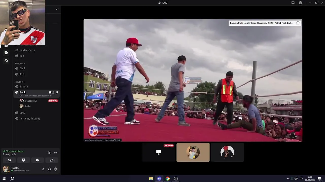Open Chrome from the taskbar
Image resolution: width=325 pixels, height=182 pixels.
168,178
